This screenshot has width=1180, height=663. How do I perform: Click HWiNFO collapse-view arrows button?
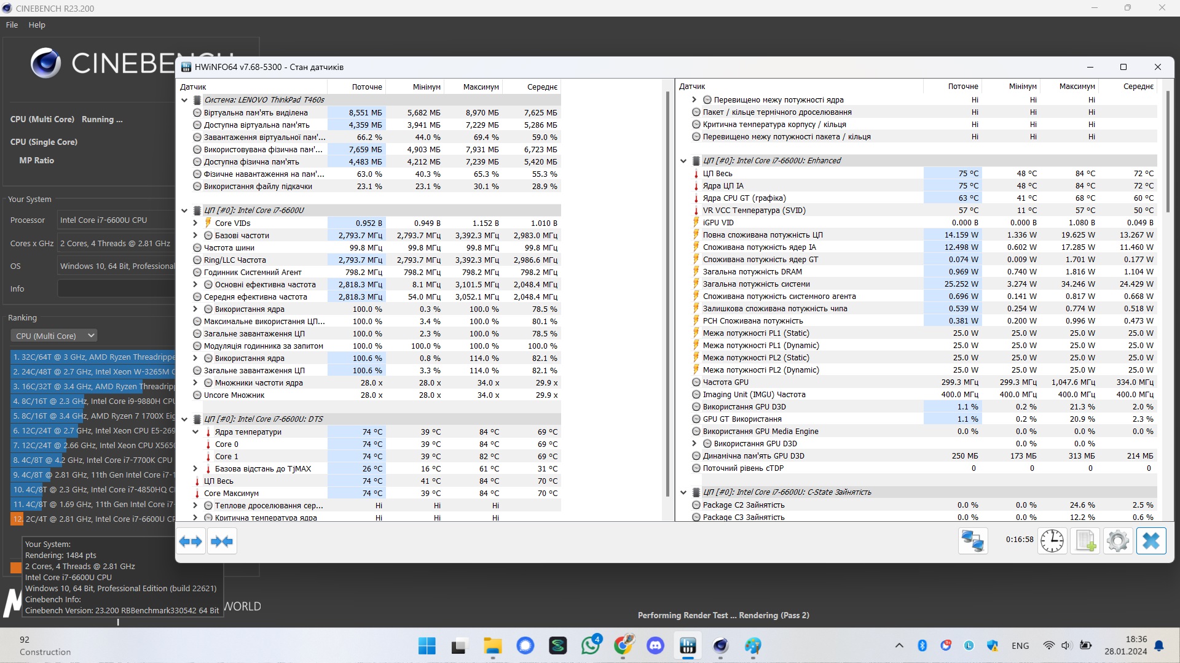coord(222,541)
